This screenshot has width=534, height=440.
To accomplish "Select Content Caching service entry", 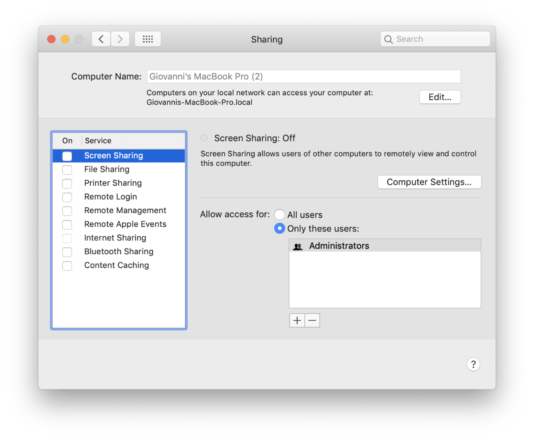I will click(119, 266).
